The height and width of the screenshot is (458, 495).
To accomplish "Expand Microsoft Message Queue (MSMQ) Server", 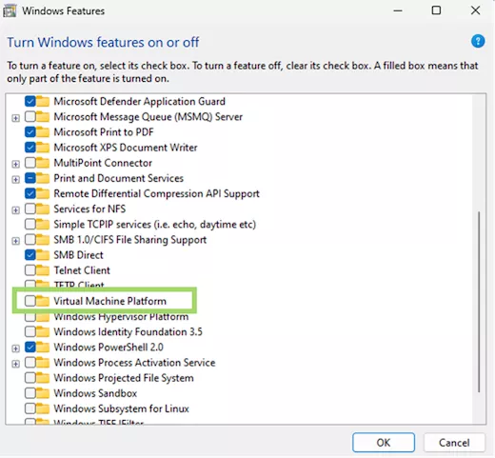I will (x=15, y=118).
